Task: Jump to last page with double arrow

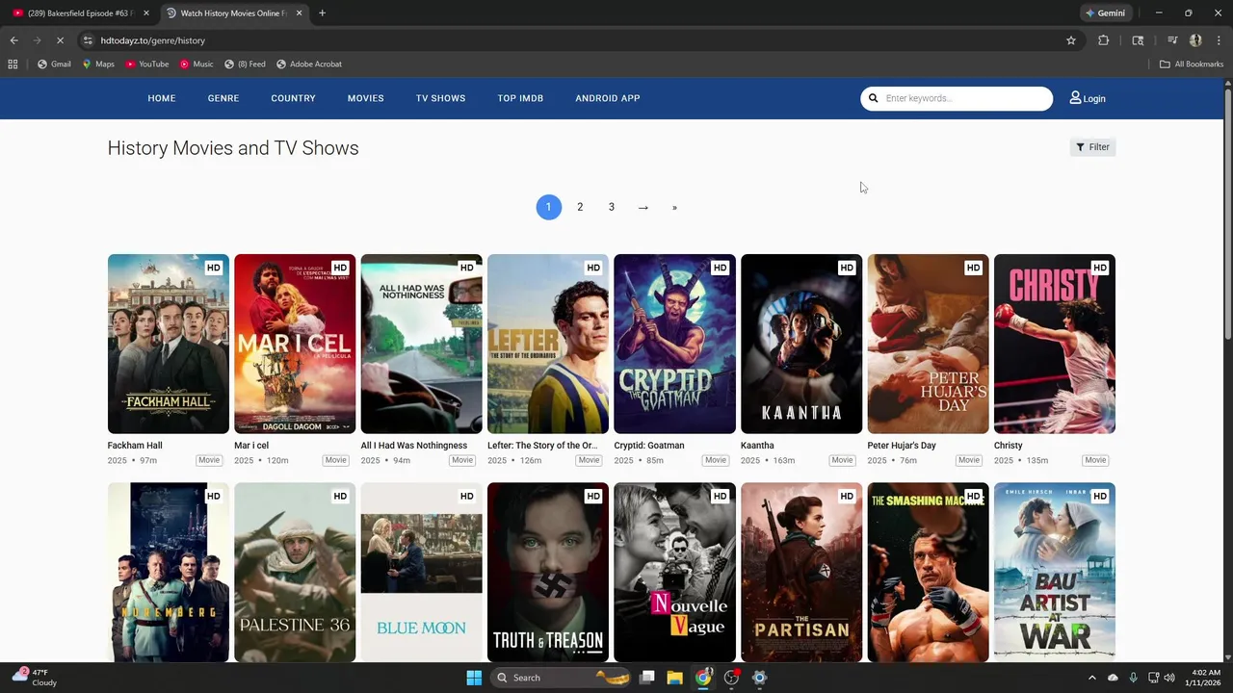Action: coord(674,207)
